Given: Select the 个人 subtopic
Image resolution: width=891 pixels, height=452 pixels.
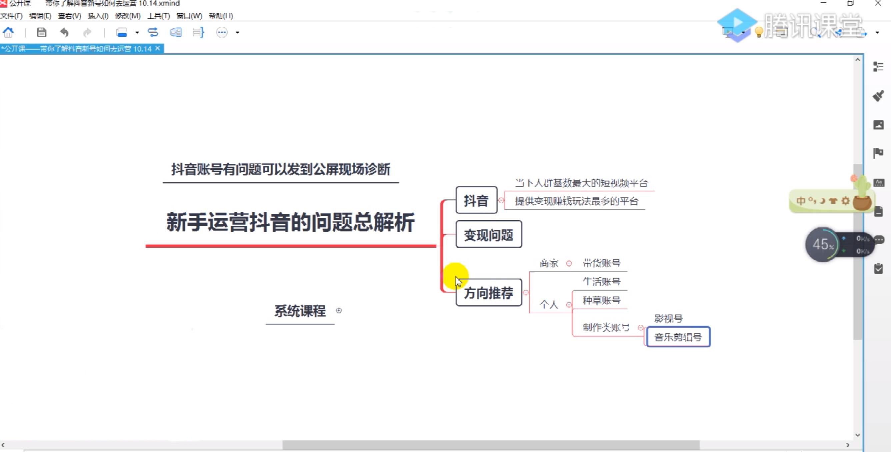Looking at the screenshot, I should coord(549,305).
